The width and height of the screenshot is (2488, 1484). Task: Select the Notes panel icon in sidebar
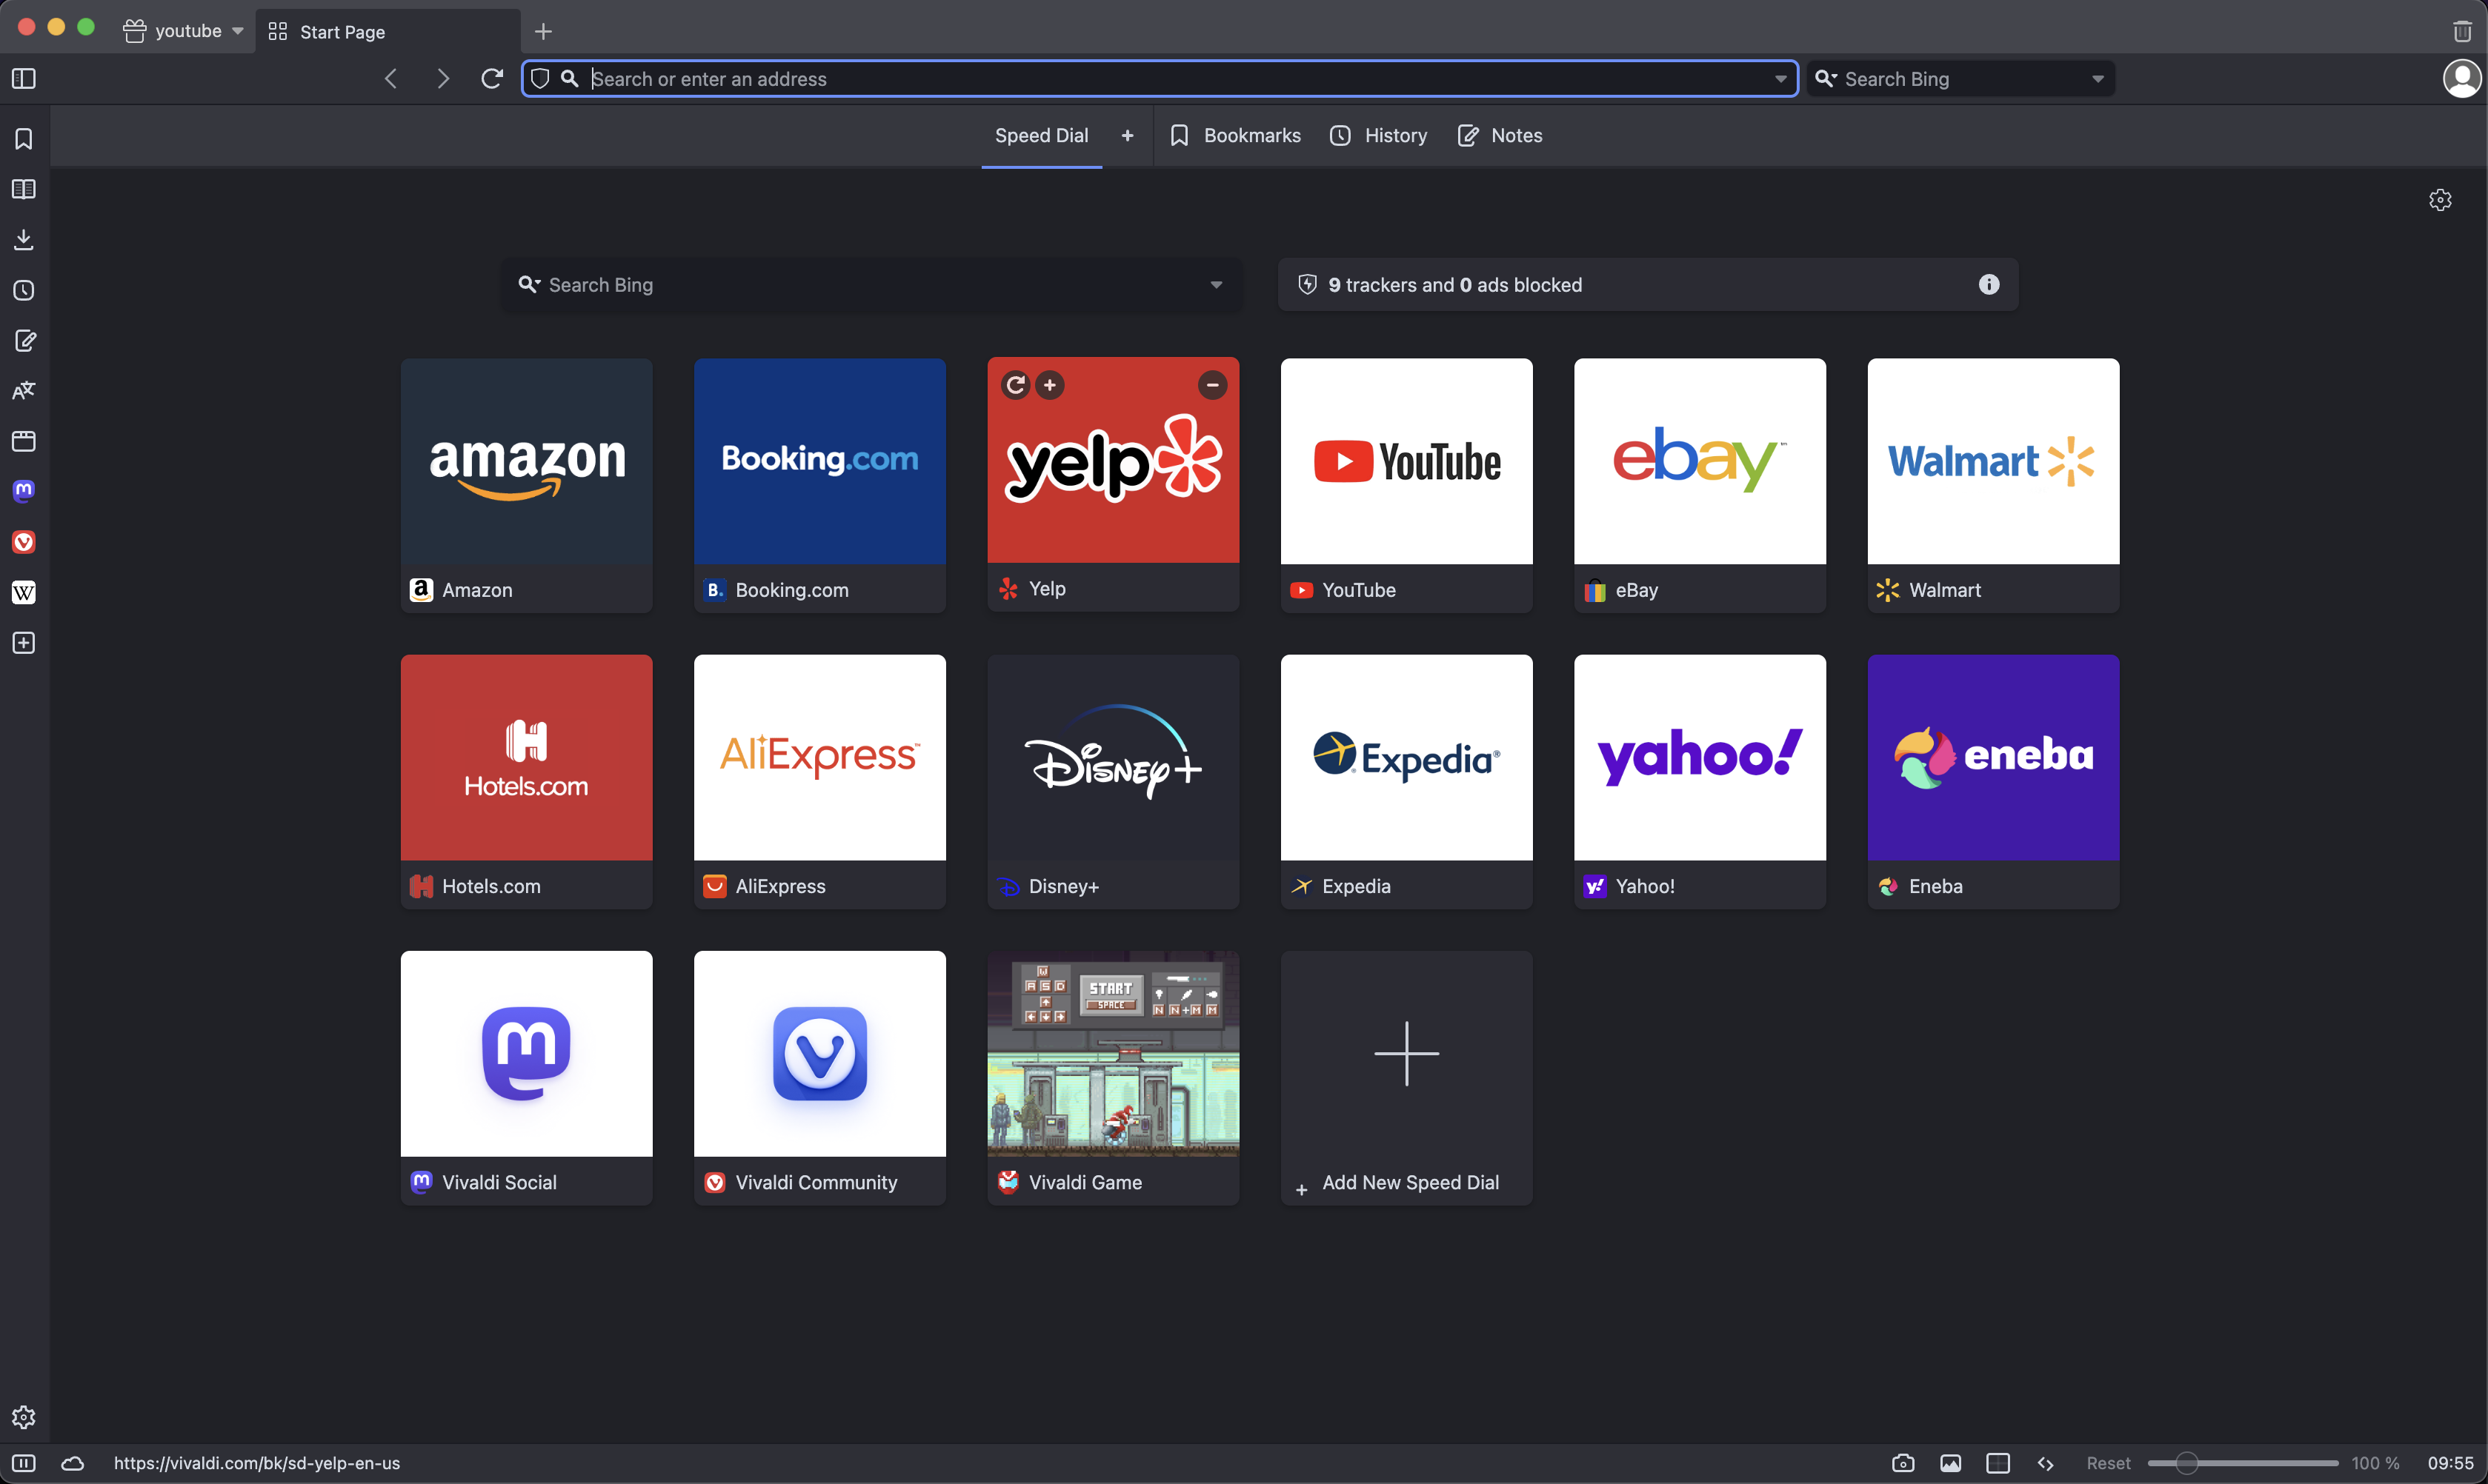[x=24, y=339]
